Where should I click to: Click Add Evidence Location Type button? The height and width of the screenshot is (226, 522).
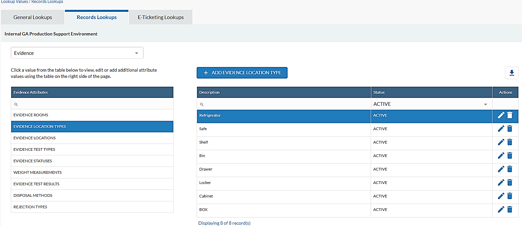click(x=242, y=73)
